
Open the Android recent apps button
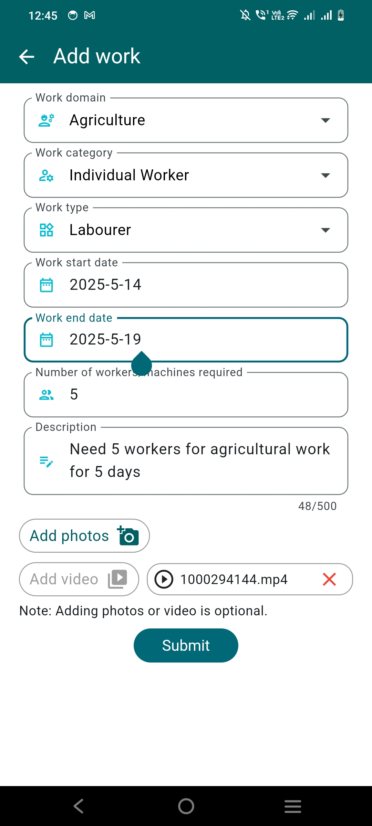coord(293,806)
